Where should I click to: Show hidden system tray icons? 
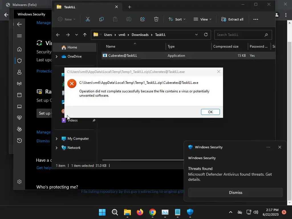(x=230, y=212)
